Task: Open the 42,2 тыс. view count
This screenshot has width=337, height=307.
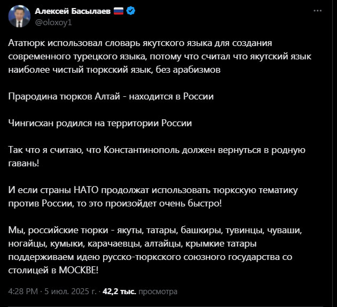Action: click(x=119, y=291)
